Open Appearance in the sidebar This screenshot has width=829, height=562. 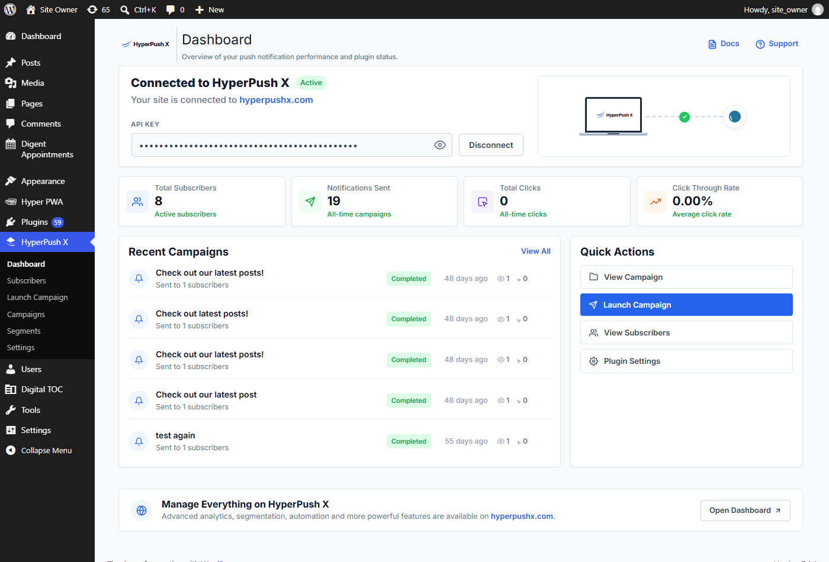(x=47, y=181)
